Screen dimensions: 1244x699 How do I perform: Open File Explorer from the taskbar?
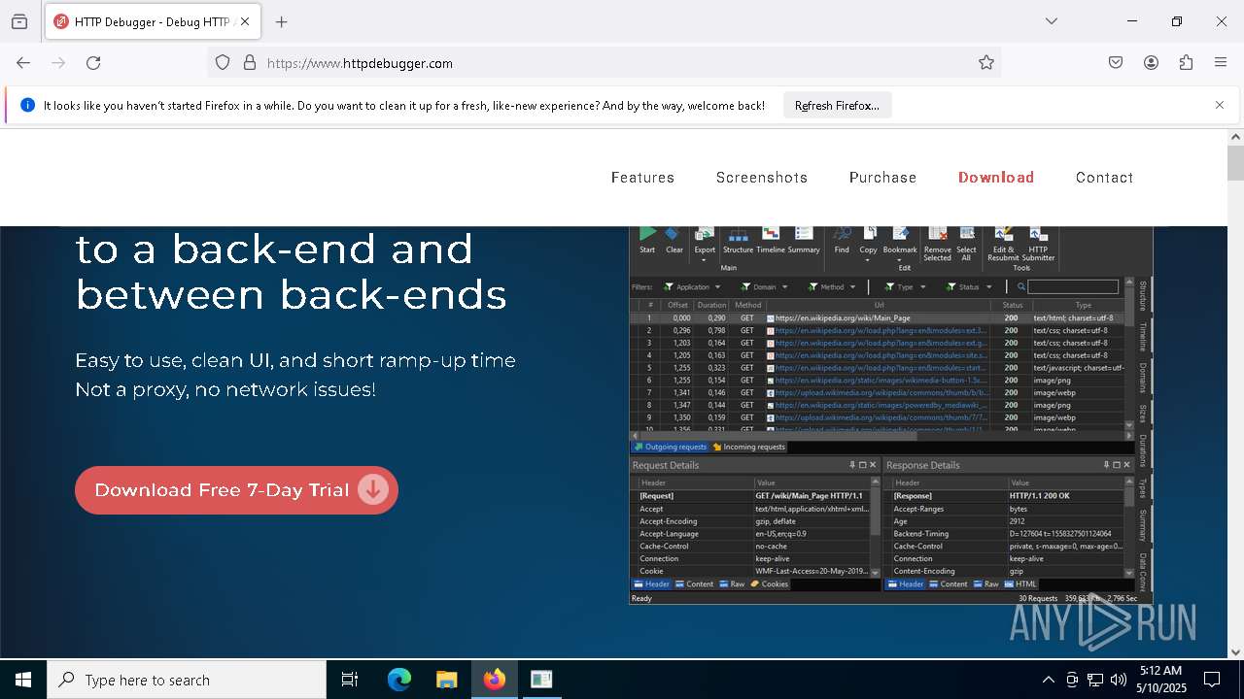tap(446, 680)
